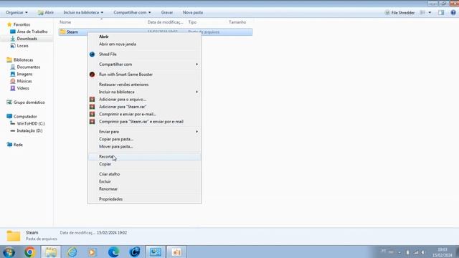The width and height of the screenshot is (459, 258).
Task: Choose Excluir in the context menu
Action: 144,181
